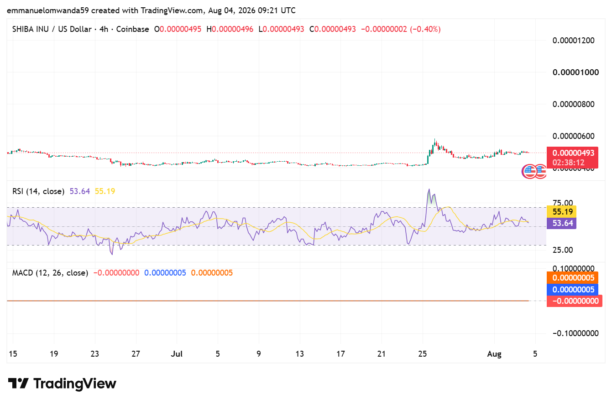Screen dimensions: 612x404
Task: Click the 23 date label on time axis
Action: point(95,354)
